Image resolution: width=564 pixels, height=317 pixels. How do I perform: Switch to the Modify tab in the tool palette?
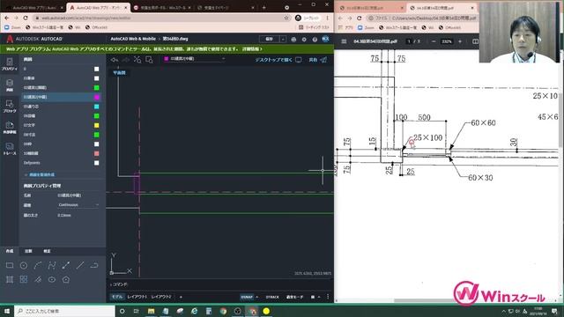47,251
